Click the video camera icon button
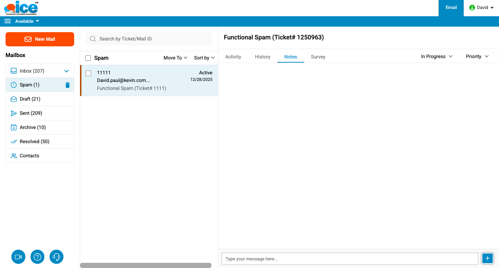 (18, 257)
